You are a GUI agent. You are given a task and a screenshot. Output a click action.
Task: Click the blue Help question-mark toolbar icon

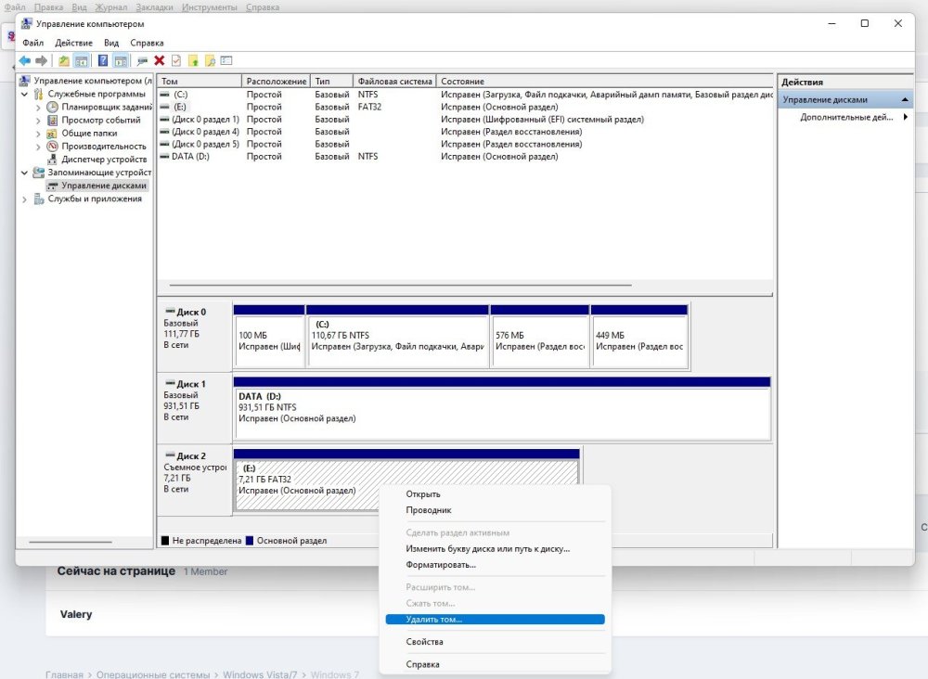tap(103, 61)
